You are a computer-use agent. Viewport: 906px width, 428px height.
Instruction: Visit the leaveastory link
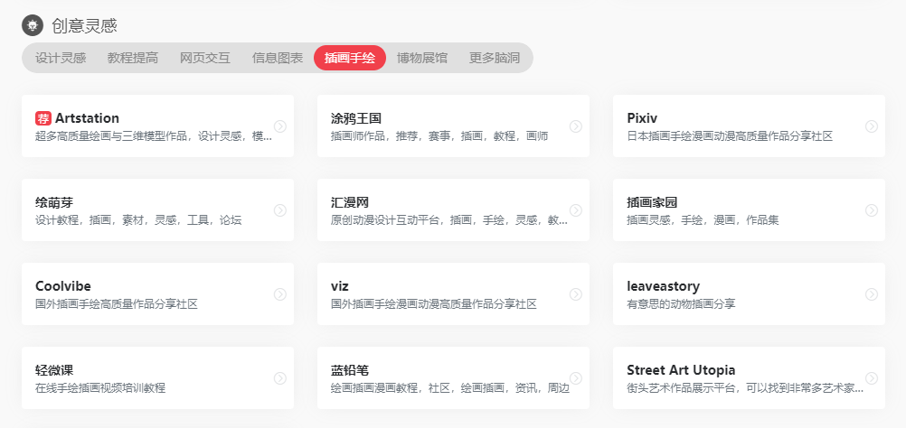point(664,286)
